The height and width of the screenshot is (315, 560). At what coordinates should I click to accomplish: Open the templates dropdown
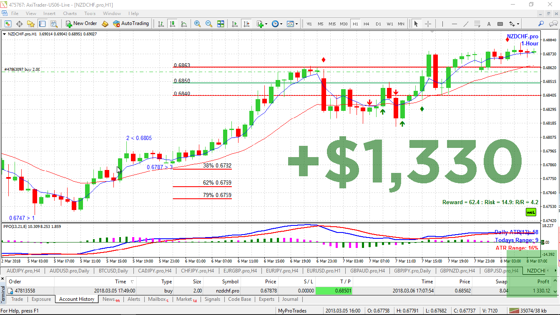point(292,24)
